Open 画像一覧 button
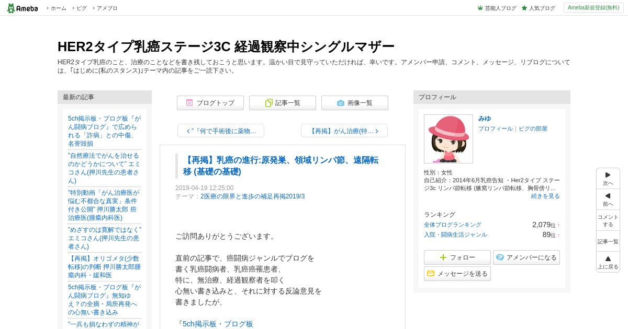Screen dimensions: 628x329 pyautogui.click(x=355, y=103)
